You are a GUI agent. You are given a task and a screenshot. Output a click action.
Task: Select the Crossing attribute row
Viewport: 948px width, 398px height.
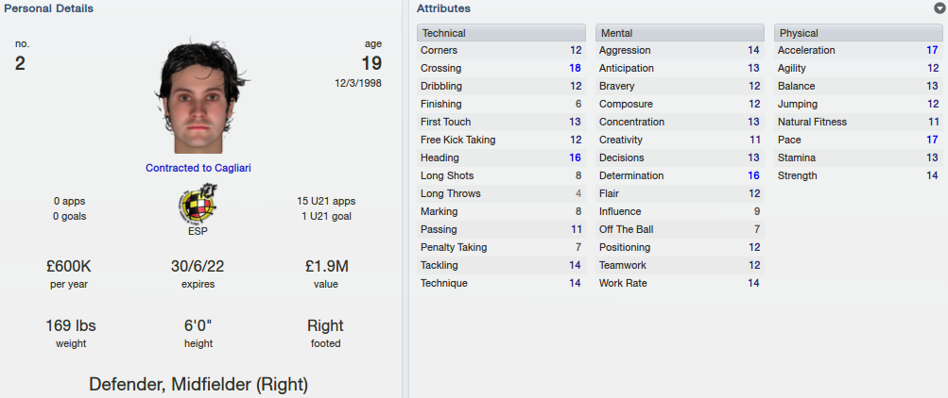click(501, 68)
